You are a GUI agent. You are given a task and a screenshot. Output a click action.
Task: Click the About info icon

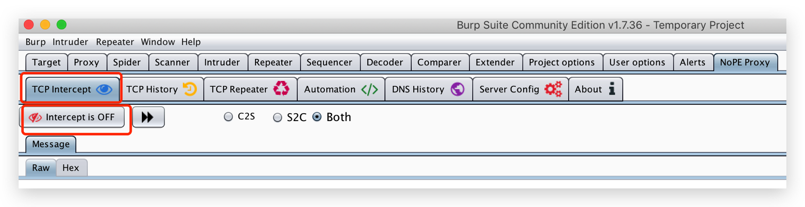(612, 89)
